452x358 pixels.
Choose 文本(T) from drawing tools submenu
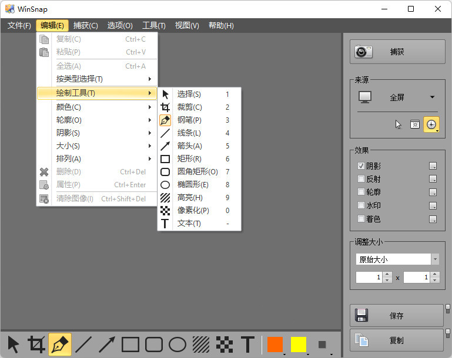(199, 224)
